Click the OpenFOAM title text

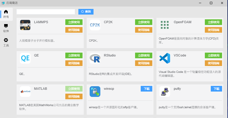tap(183, 22)
